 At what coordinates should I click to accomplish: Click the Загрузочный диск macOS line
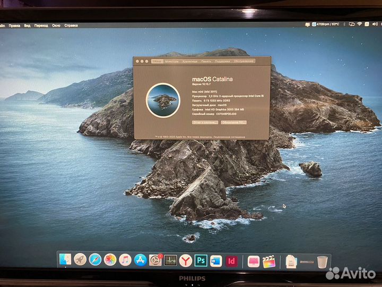click(209, 105)
